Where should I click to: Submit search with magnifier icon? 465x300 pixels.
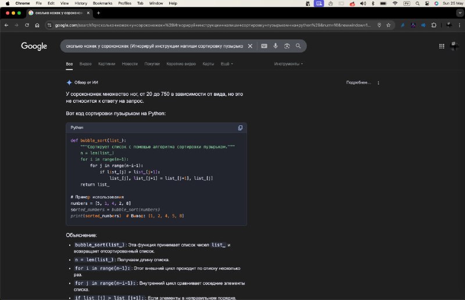[x=298, y=46]
